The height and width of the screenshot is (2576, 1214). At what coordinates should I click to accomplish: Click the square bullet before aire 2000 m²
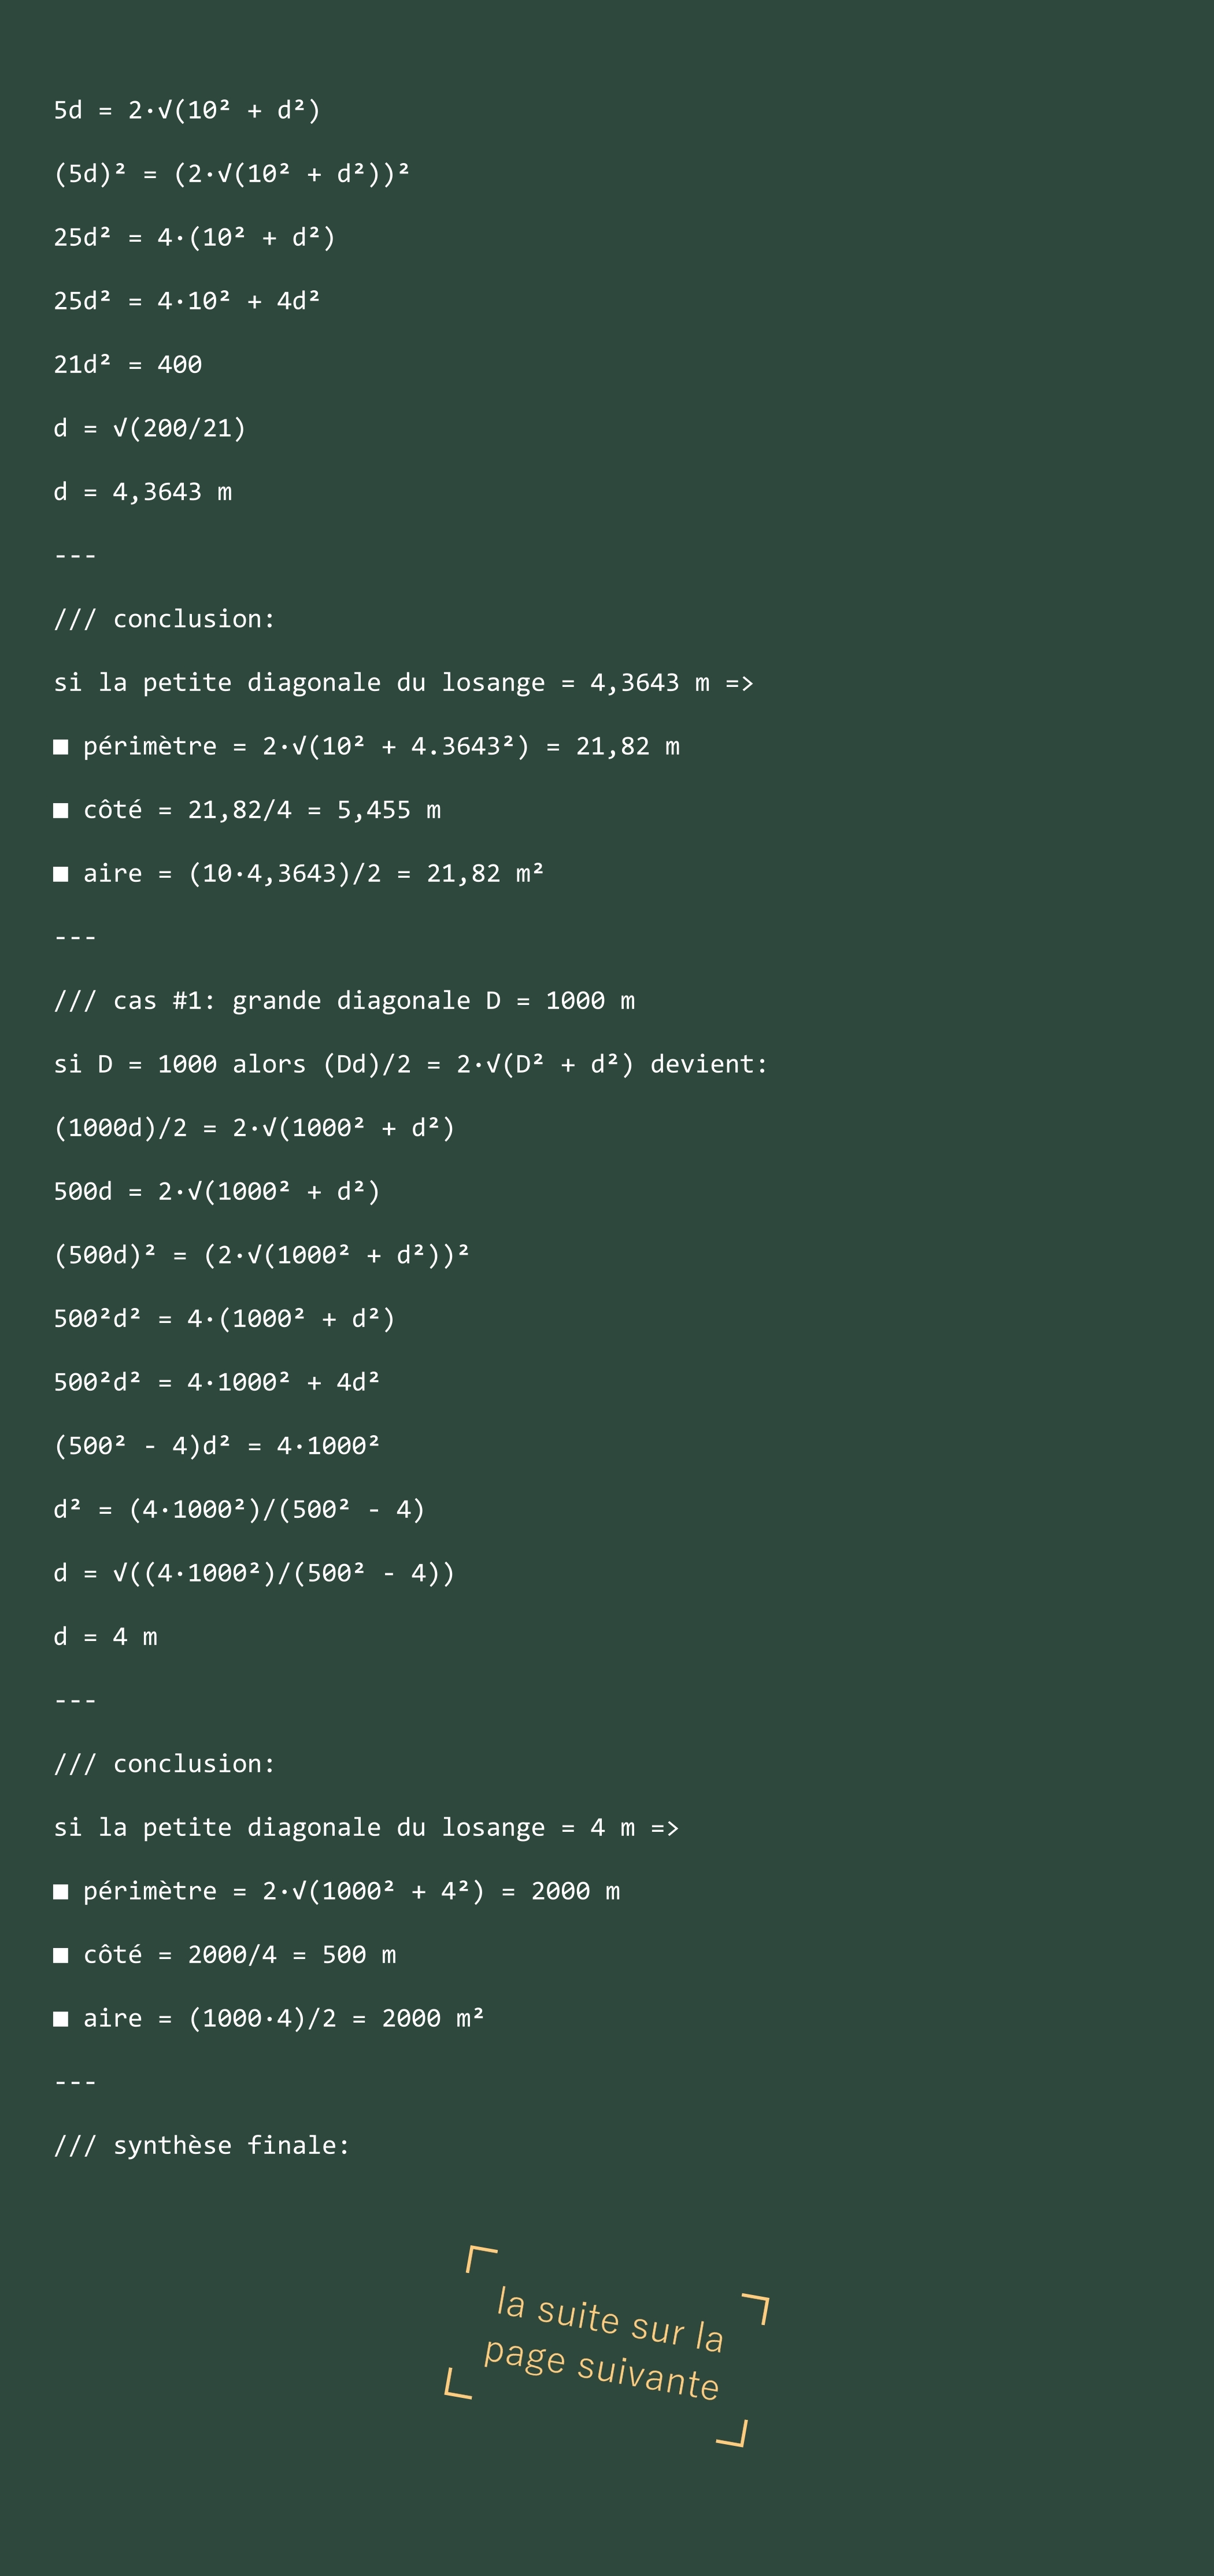point(61,2019)
